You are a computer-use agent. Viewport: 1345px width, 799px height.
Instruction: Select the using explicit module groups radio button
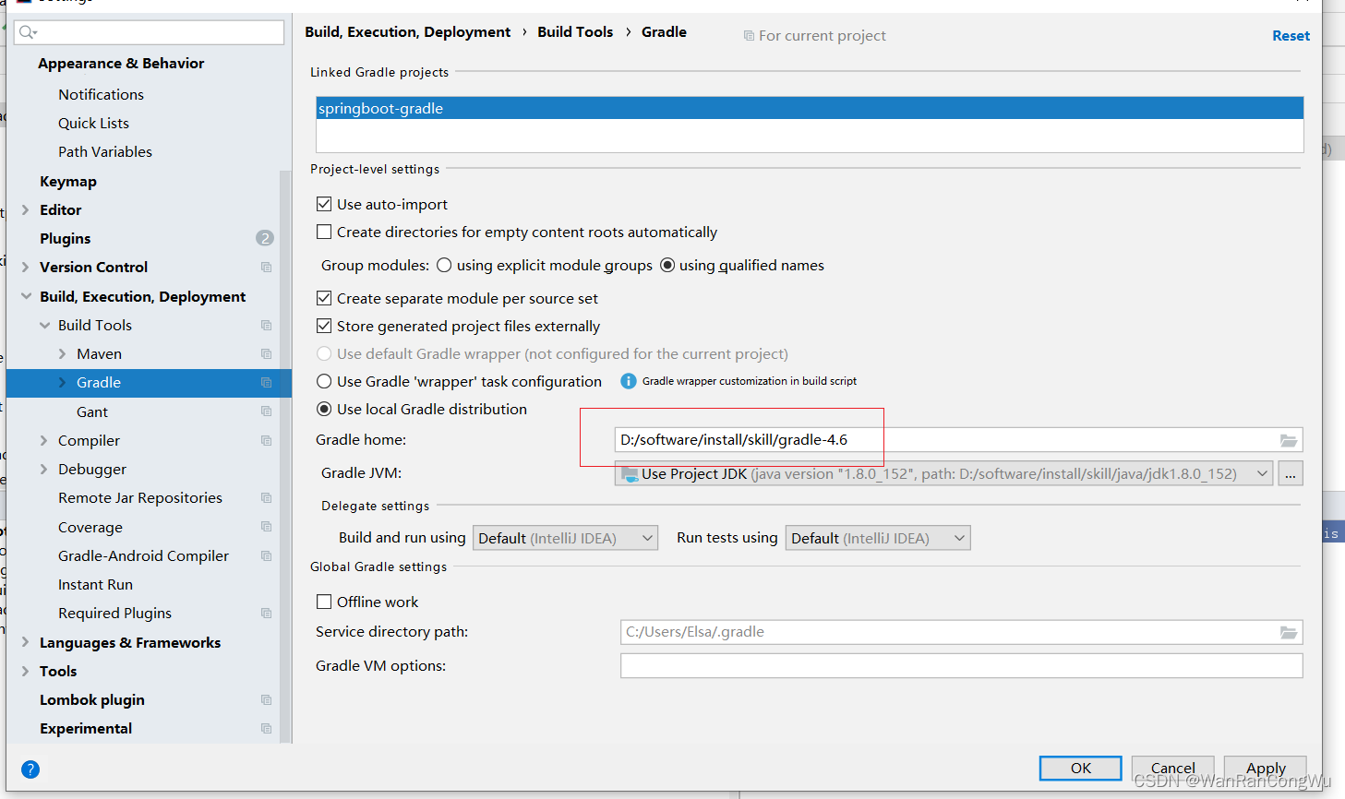point(444,266)
